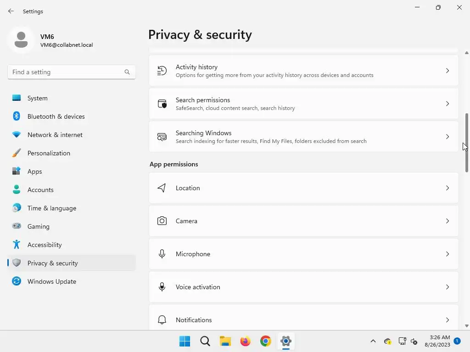This screenshot has height=352, width=470.
Task: Open Firefox from the taskbar
Action: click(246, 341)
